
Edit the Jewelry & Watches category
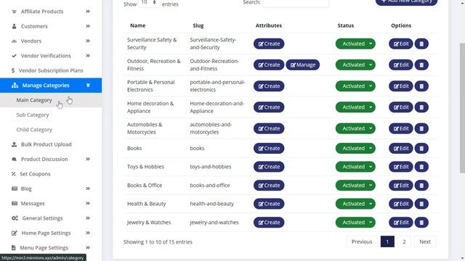coord(400,223)
